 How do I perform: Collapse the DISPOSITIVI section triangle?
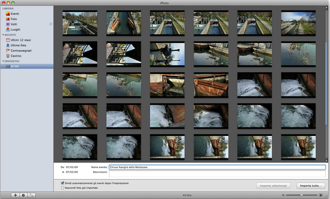3,61
